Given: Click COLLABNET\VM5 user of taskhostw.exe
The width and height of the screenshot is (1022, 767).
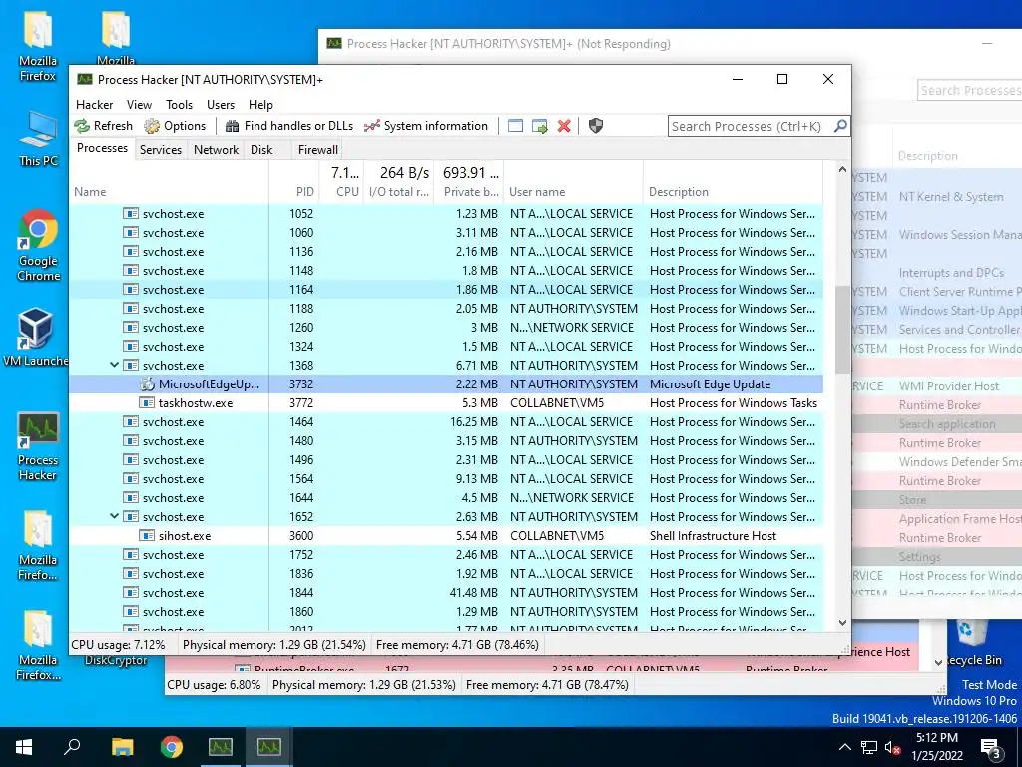Looking at the screenshot, I should coord(557,403).
